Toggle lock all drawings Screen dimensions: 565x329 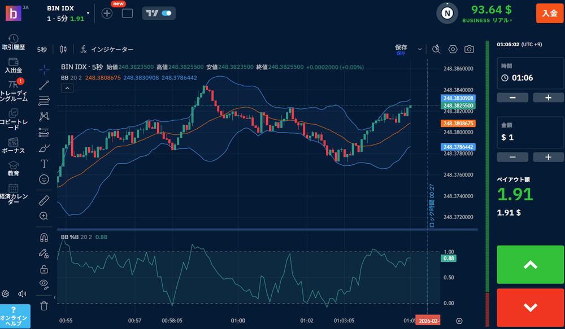[44, 269]
